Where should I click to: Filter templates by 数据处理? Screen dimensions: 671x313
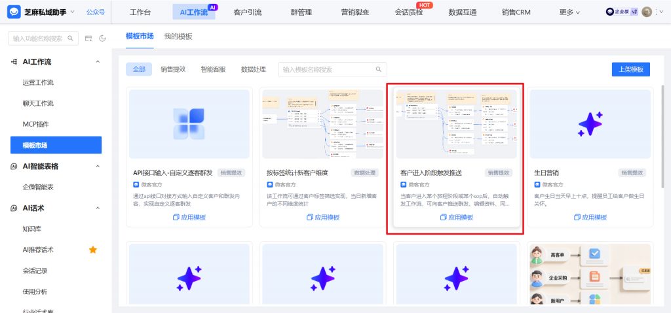[x=254, y=69]
